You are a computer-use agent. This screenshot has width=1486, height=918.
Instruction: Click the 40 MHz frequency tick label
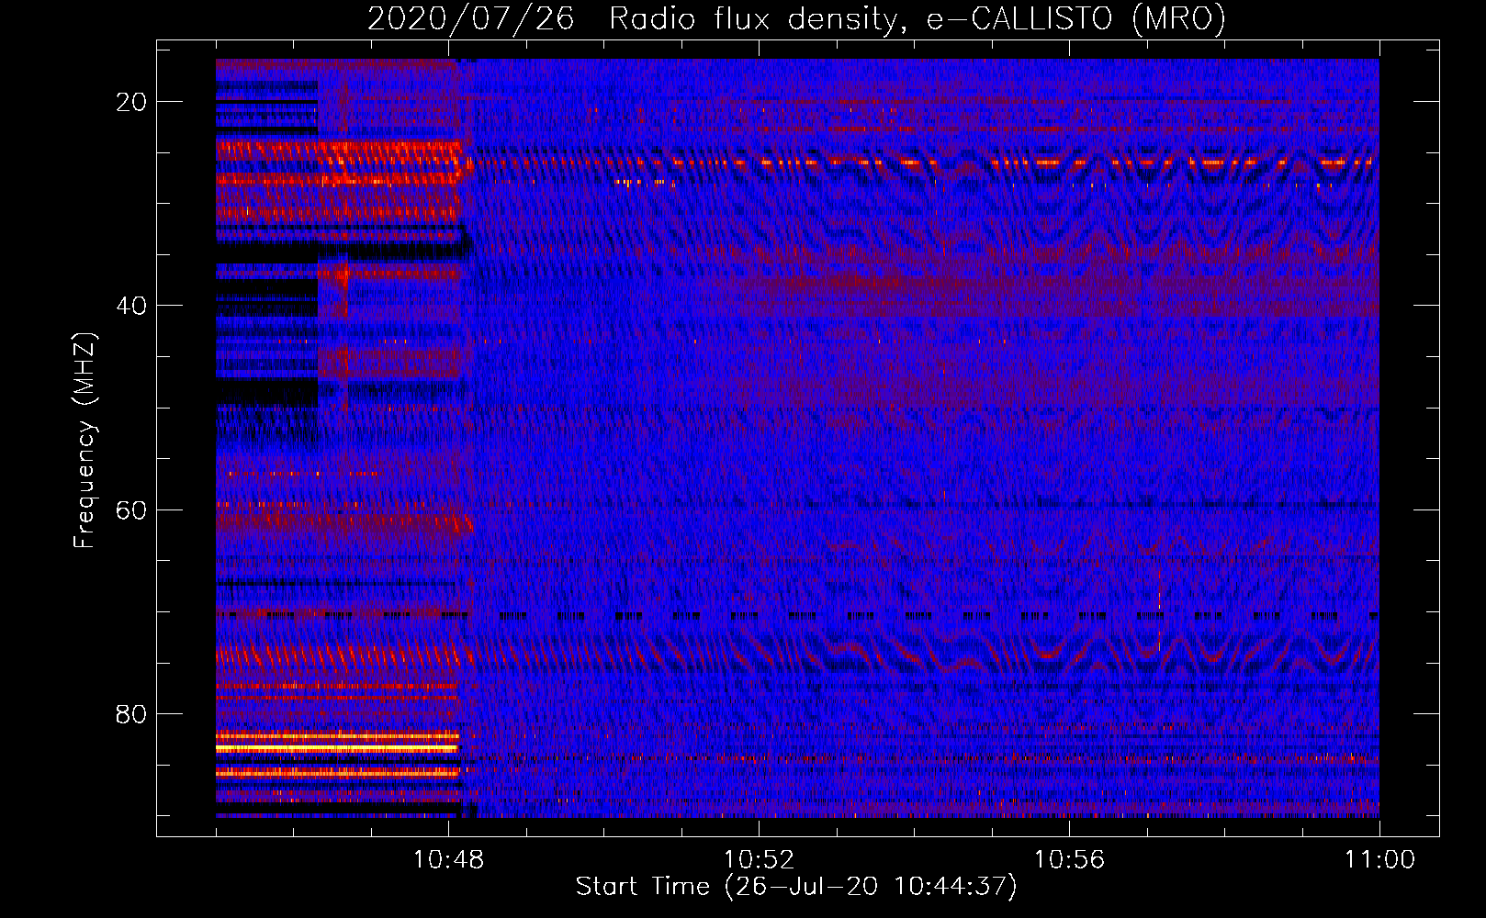pos(131,306)
